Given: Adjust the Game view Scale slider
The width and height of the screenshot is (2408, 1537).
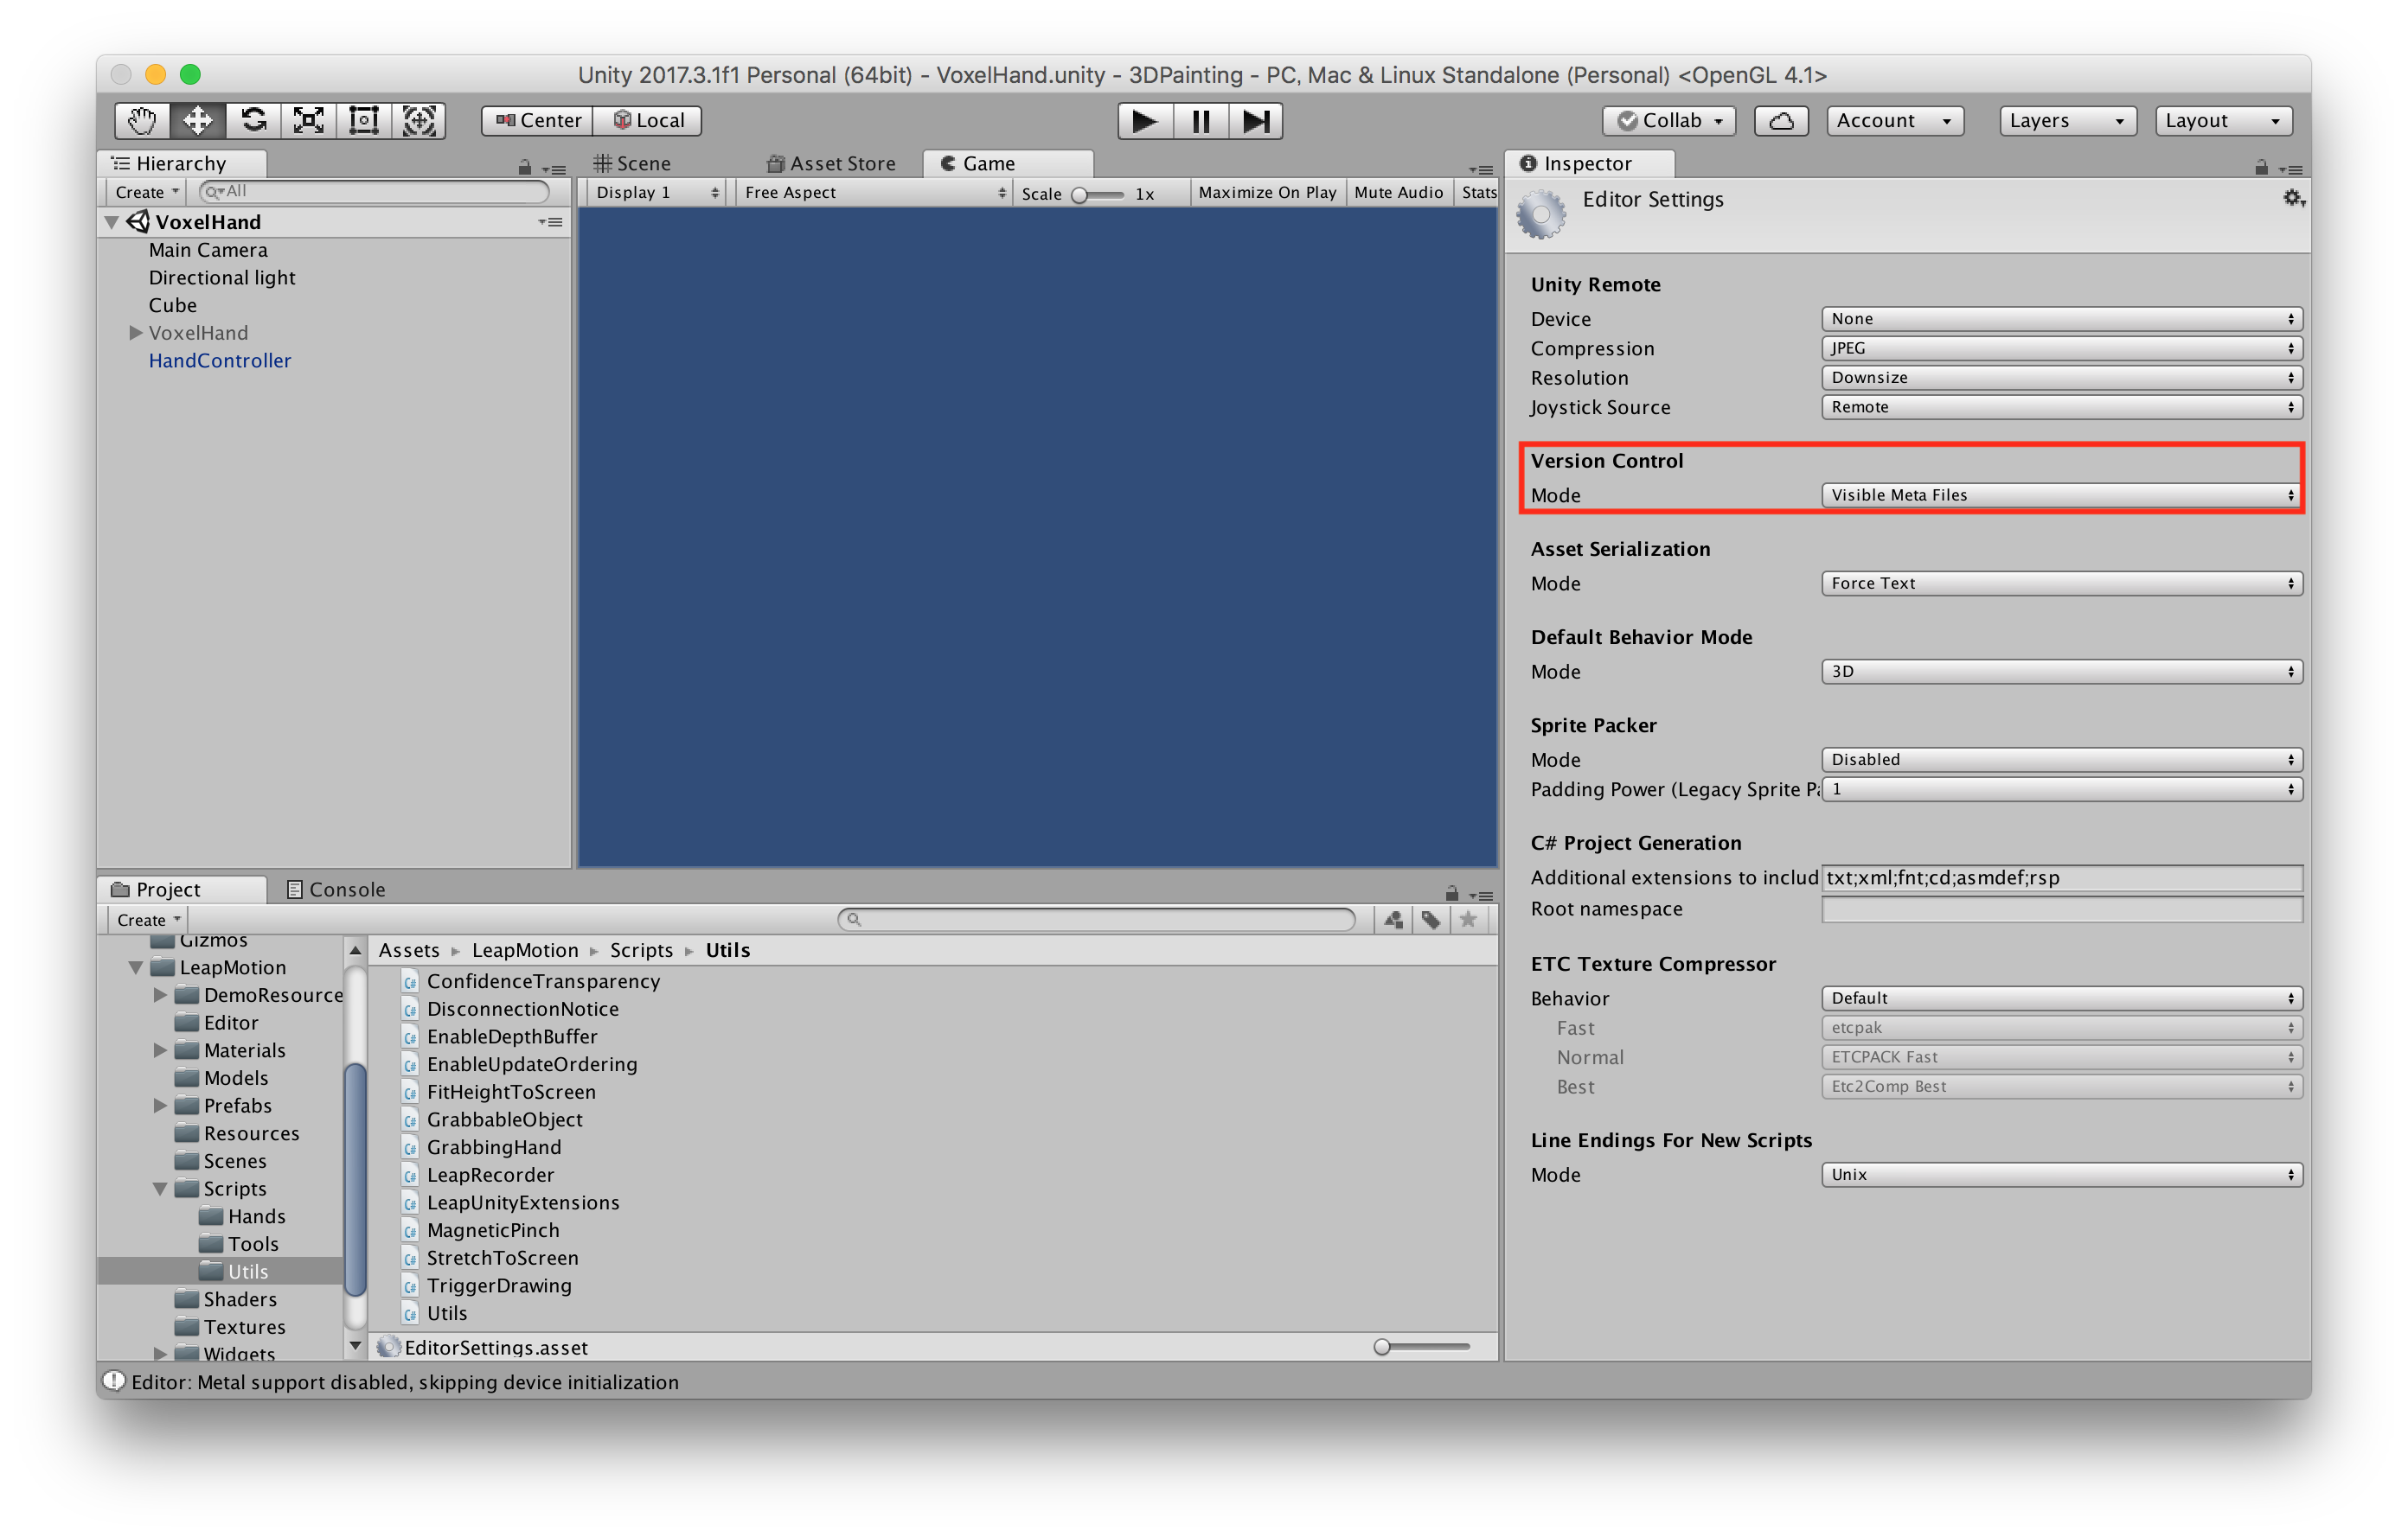Looking at the screenshot, I should (1098, 194).
